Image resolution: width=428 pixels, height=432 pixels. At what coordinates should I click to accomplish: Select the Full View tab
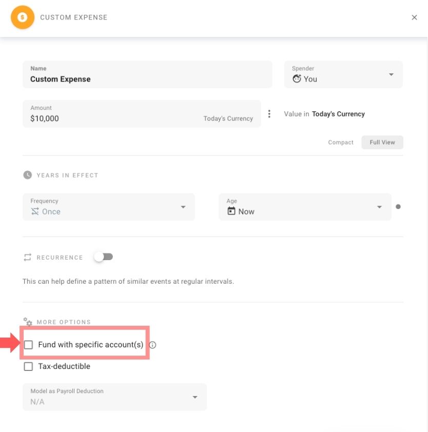tap(382, 142)
